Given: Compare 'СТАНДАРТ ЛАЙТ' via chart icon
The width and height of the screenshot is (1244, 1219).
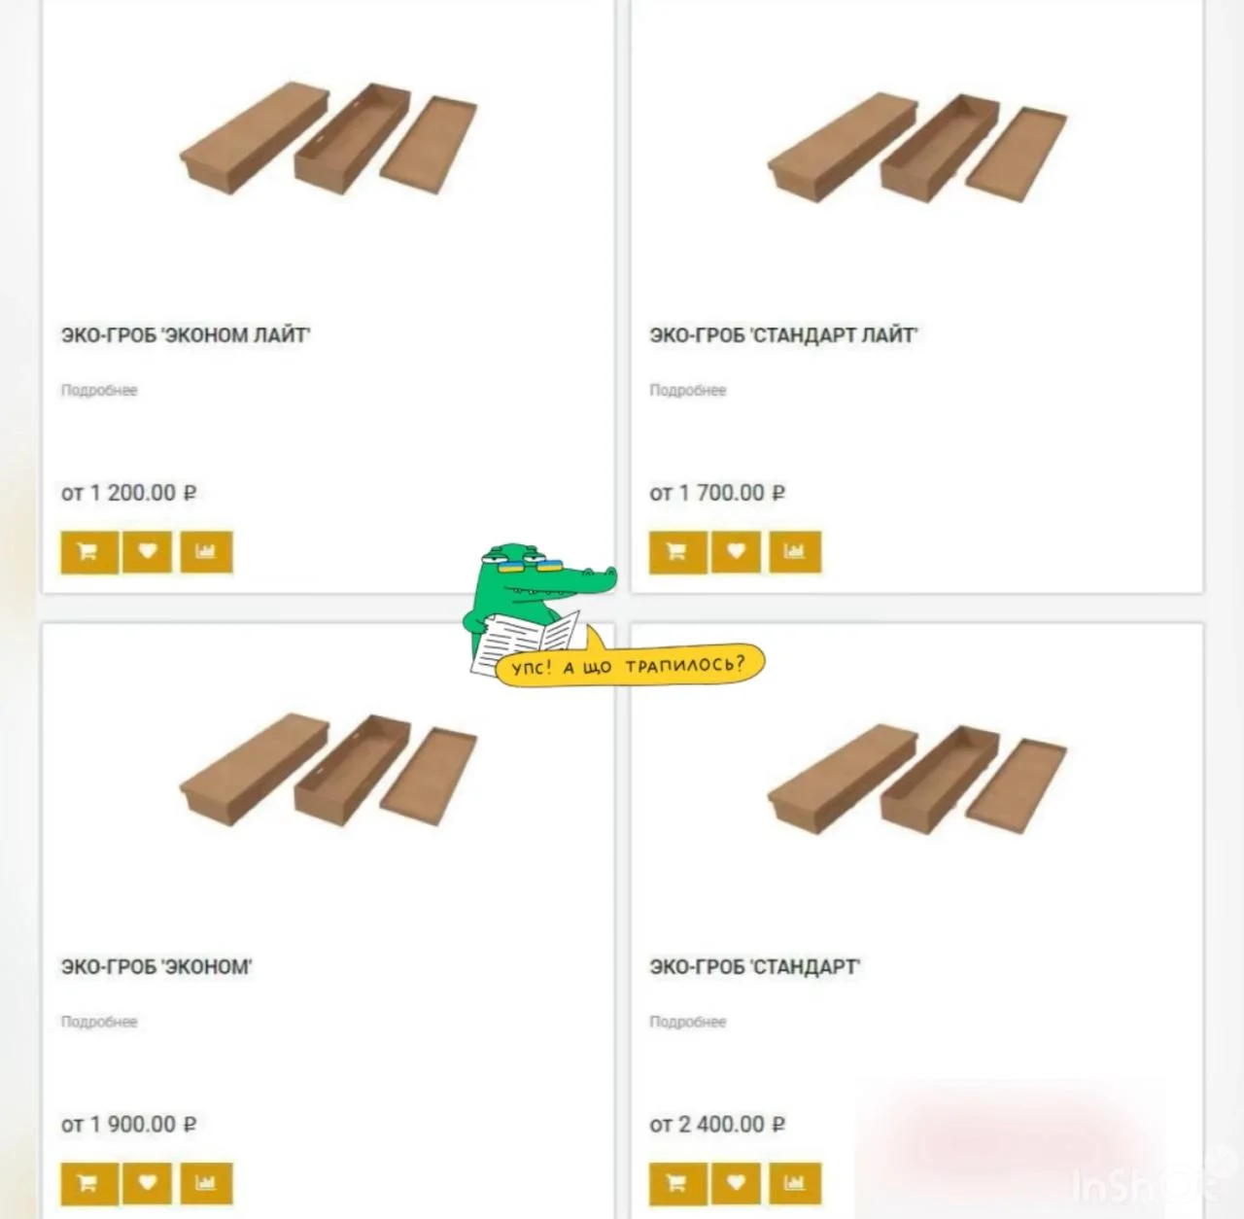Looking at the screenshot, I should (x=795, y=552).
